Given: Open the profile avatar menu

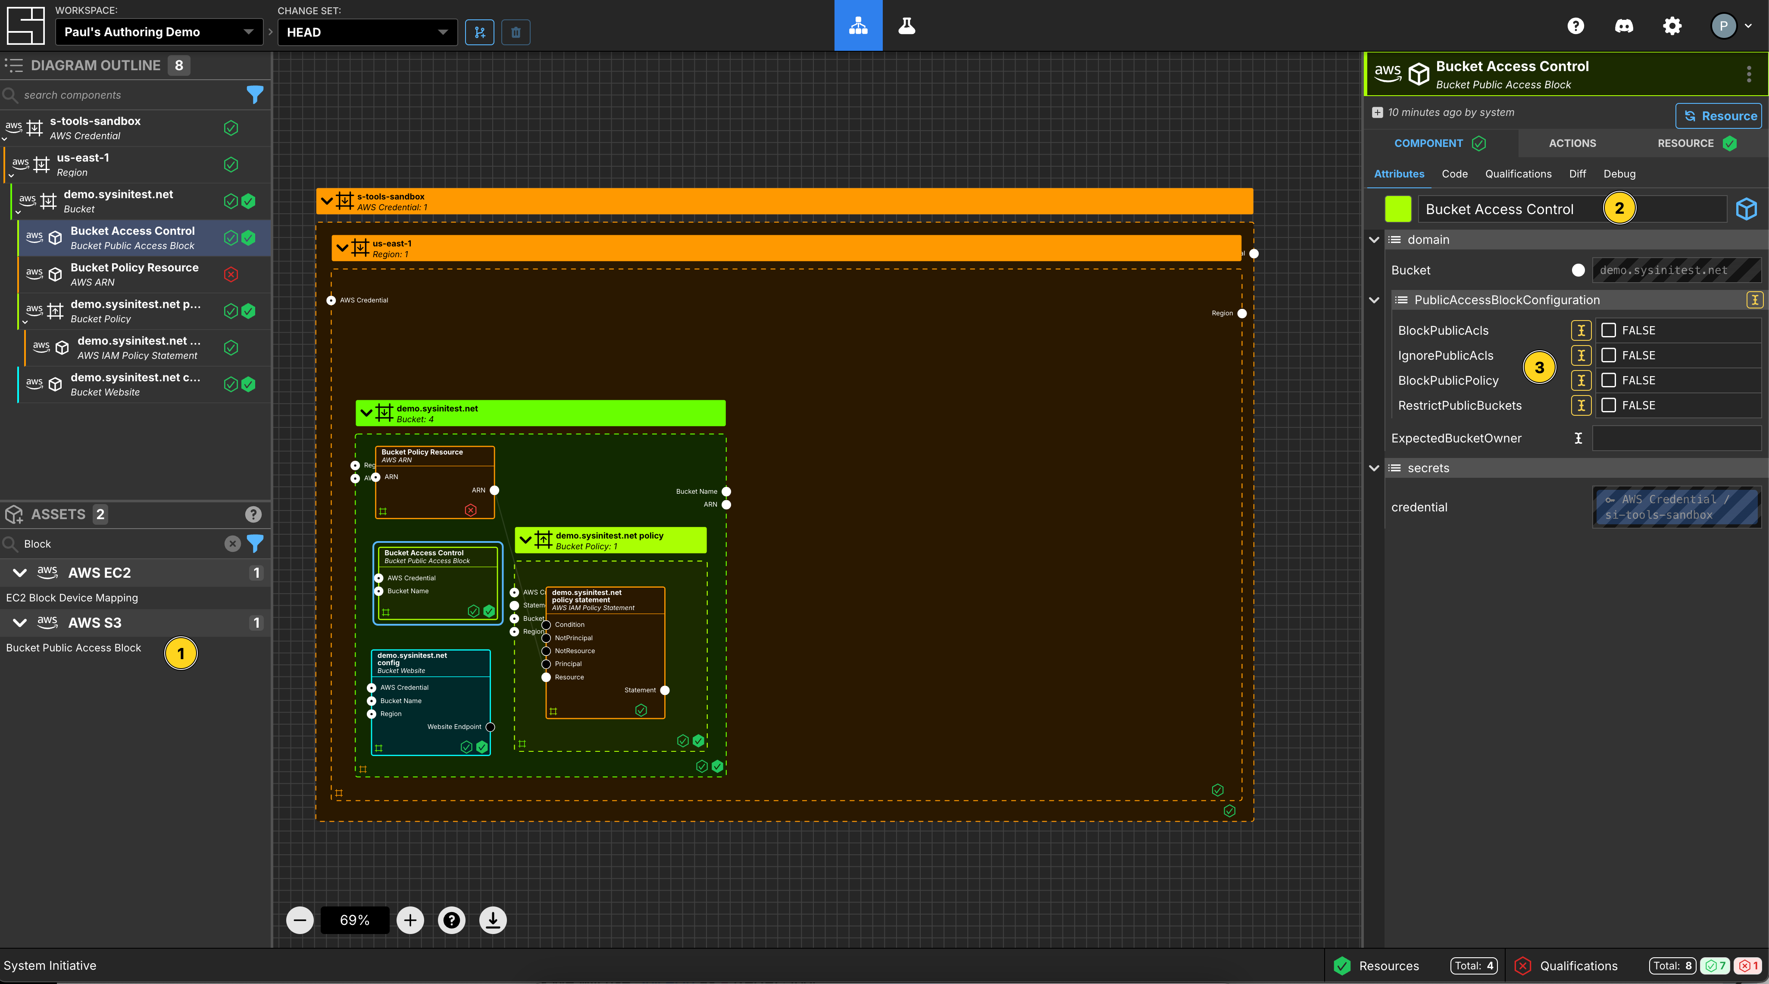Looking at the screenshot, I should coord(1731,26).
